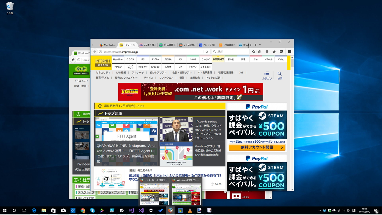The image size is (382, 215).
Task: Switch to the アキバのPC tab
Action: click(227, 45)
